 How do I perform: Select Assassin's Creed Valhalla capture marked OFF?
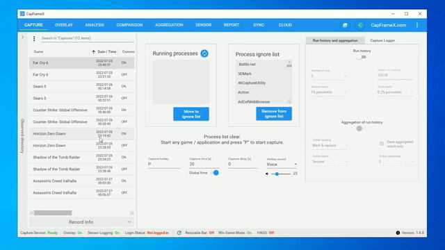coord(82,193)
